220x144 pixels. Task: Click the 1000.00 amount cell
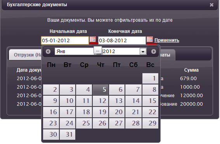click(x=190, y=87)
